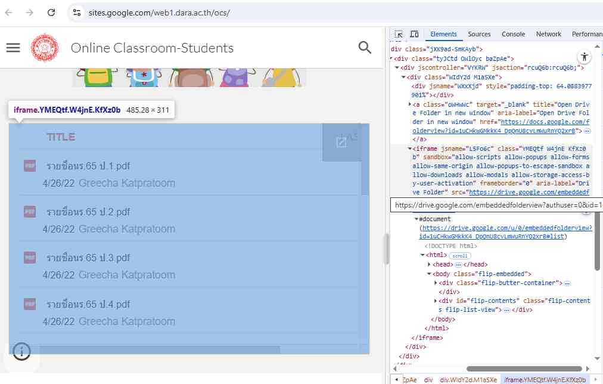Reload the page using browser refresh
Screen dimensions: 603x384
point(51,13)
